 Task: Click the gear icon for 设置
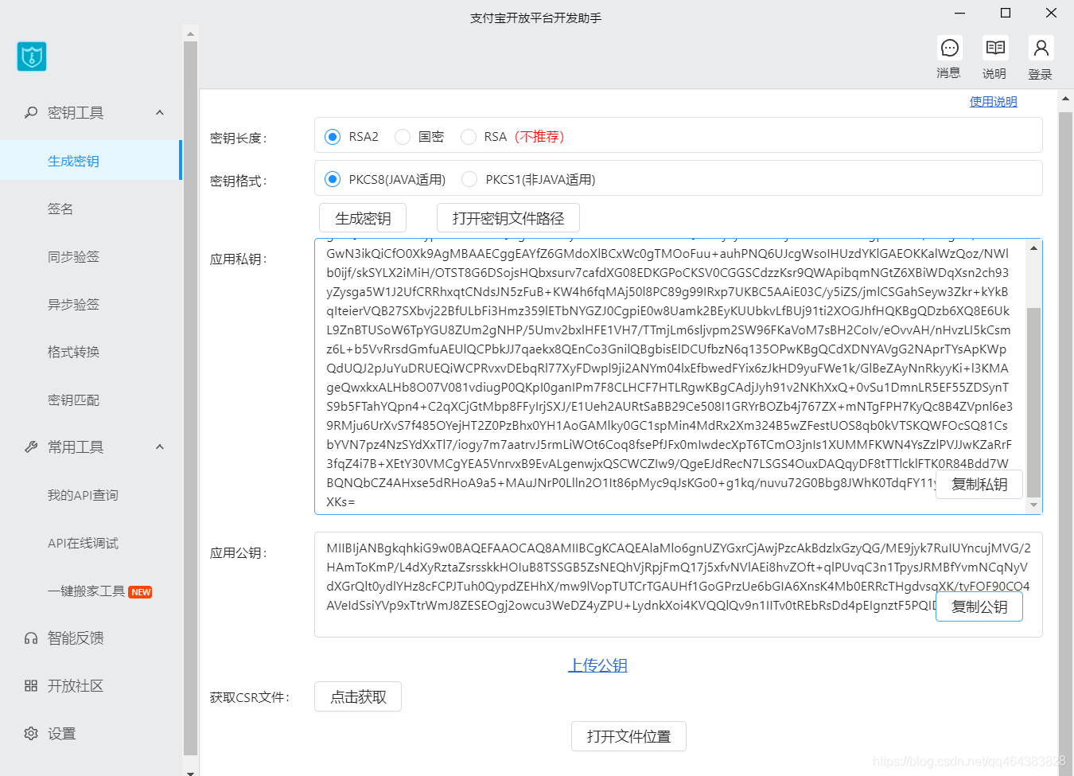31,734
